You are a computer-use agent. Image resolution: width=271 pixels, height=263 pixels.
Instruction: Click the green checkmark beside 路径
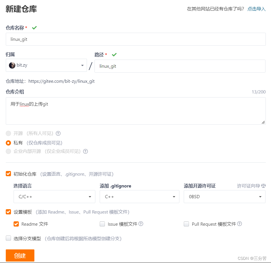114,55
